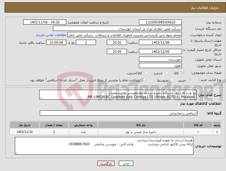Select the جزیی purchase type radio
Image resolution: width=226 pixels, height=171 pixels.
(190, 79)
